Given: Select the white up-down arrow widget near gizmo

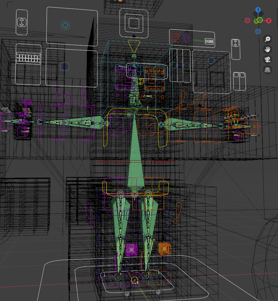Looking at the screenshot, I should [236, 43].
